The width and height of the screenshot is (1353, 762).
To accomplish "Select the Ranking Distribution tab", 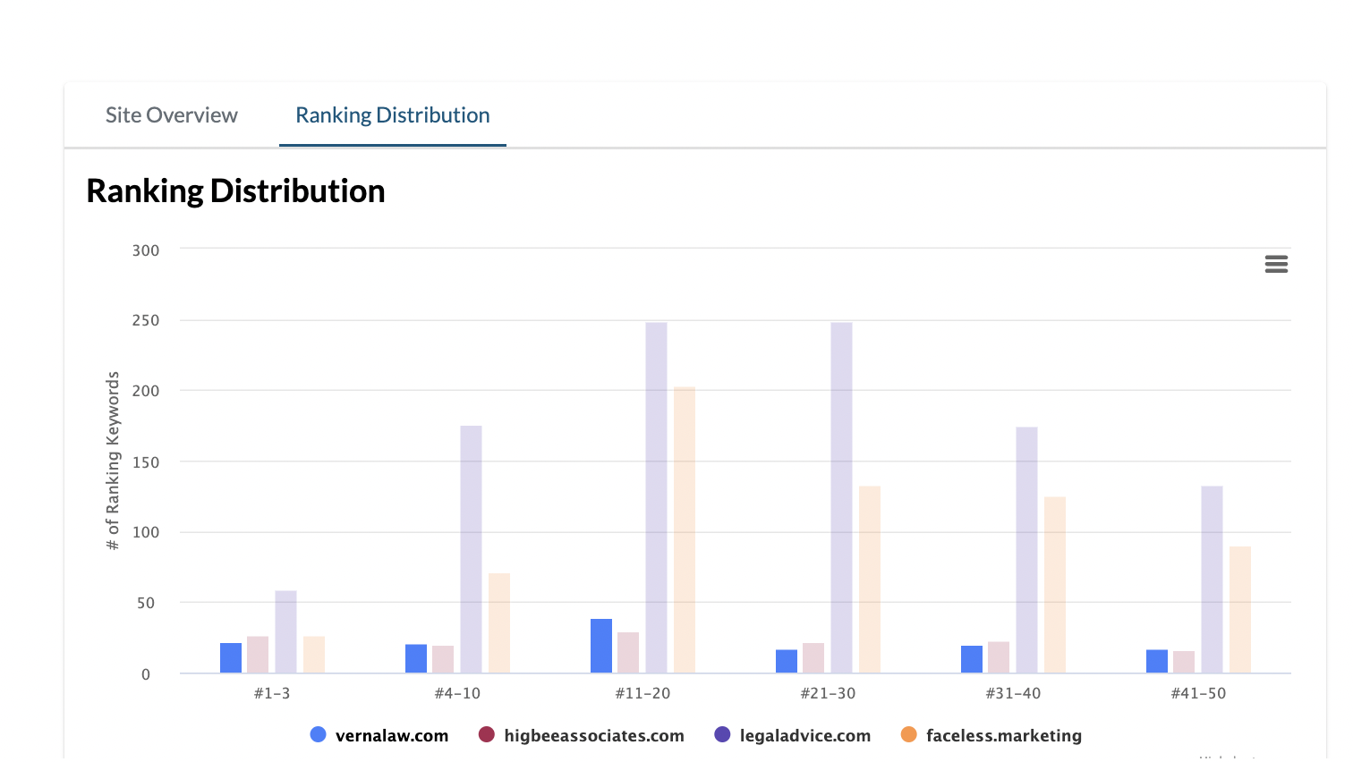I will click(x=393, y=115).
